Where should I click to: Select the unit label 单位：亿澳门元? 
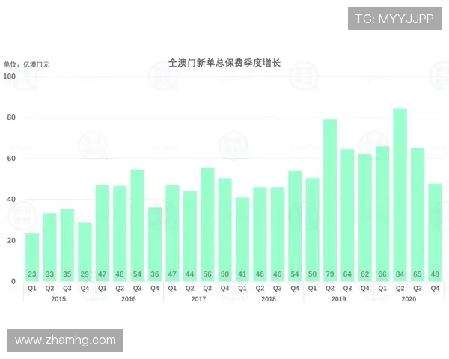(x=26, y=64)
